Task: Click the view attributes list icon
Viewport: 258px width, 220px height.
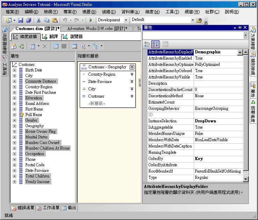Action: tap(33, 47)
